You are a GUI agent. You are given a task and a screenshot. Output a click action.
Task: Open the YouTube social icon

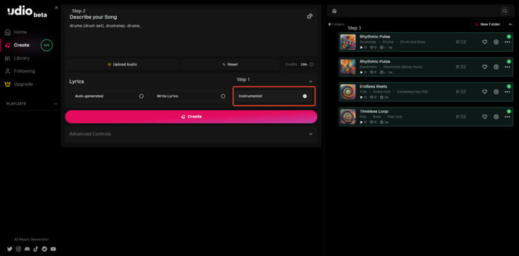coord(53,249)
